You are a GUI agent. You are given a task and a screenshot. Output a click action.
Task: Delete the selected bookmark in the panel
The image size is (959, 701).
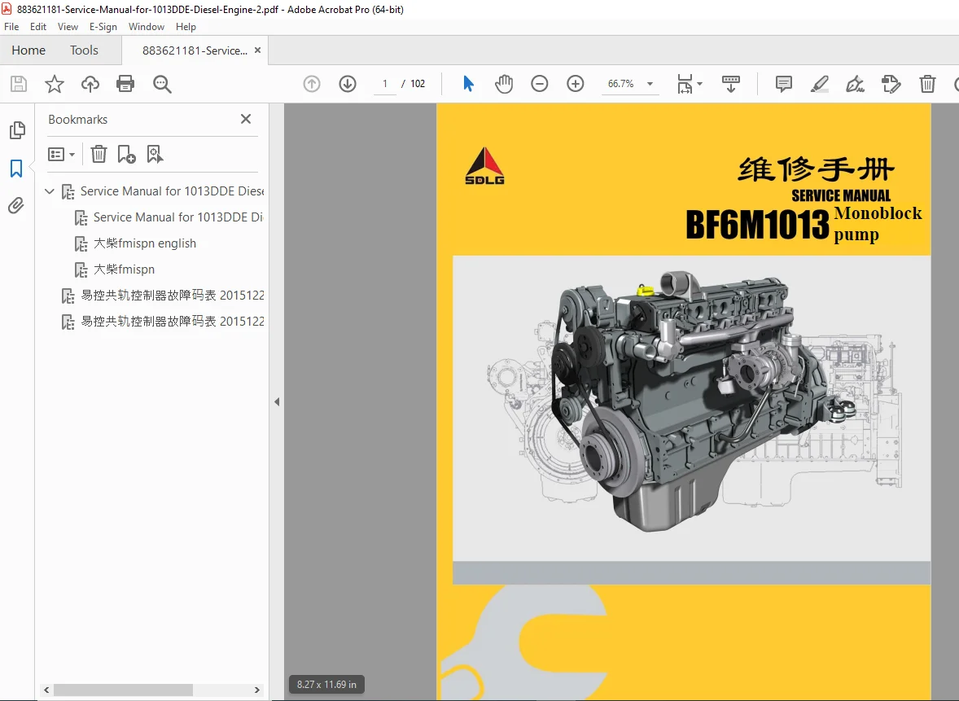[99, 154]
